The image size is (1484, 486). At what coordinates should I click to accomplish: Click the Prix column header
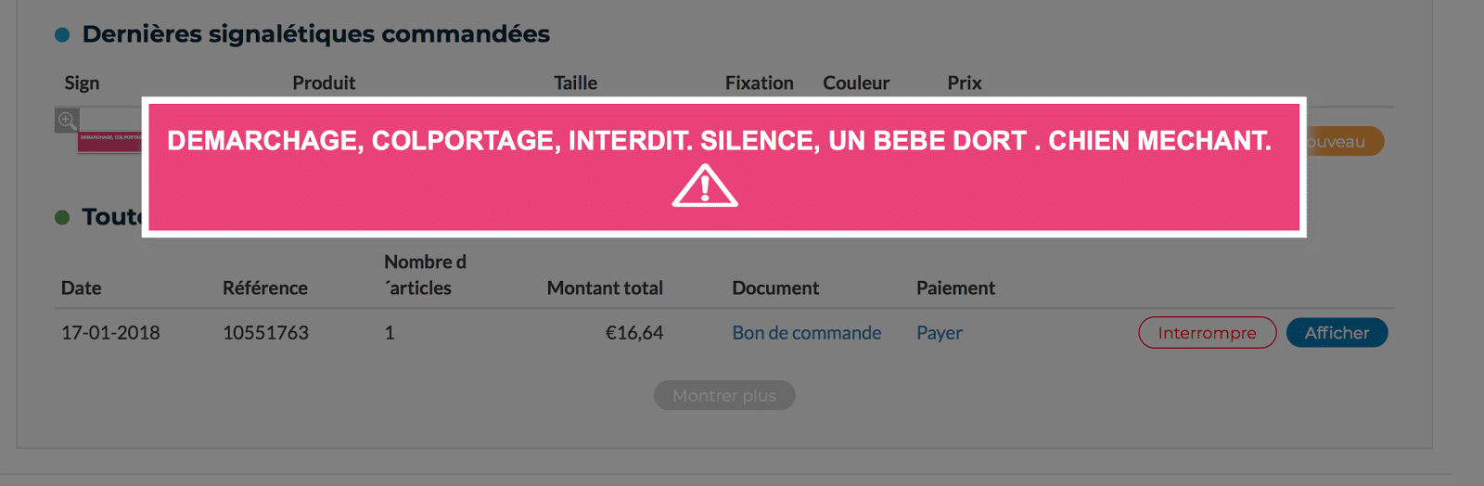[964, 83]
